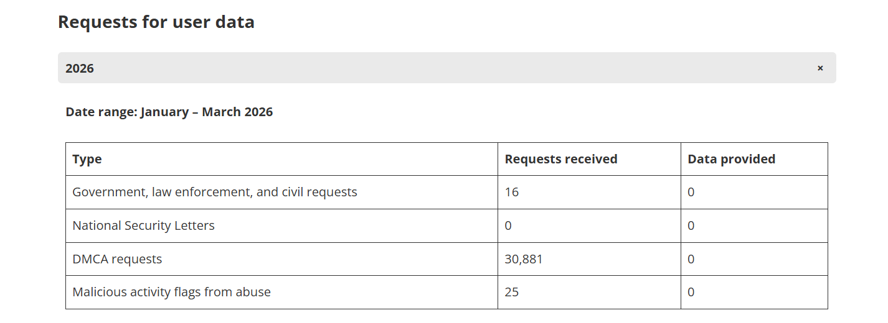The width and height of the screenshot is (888, 323).
Task: Click the 16 requests received value
Action: pyautogui.click(x=512, y=193)
